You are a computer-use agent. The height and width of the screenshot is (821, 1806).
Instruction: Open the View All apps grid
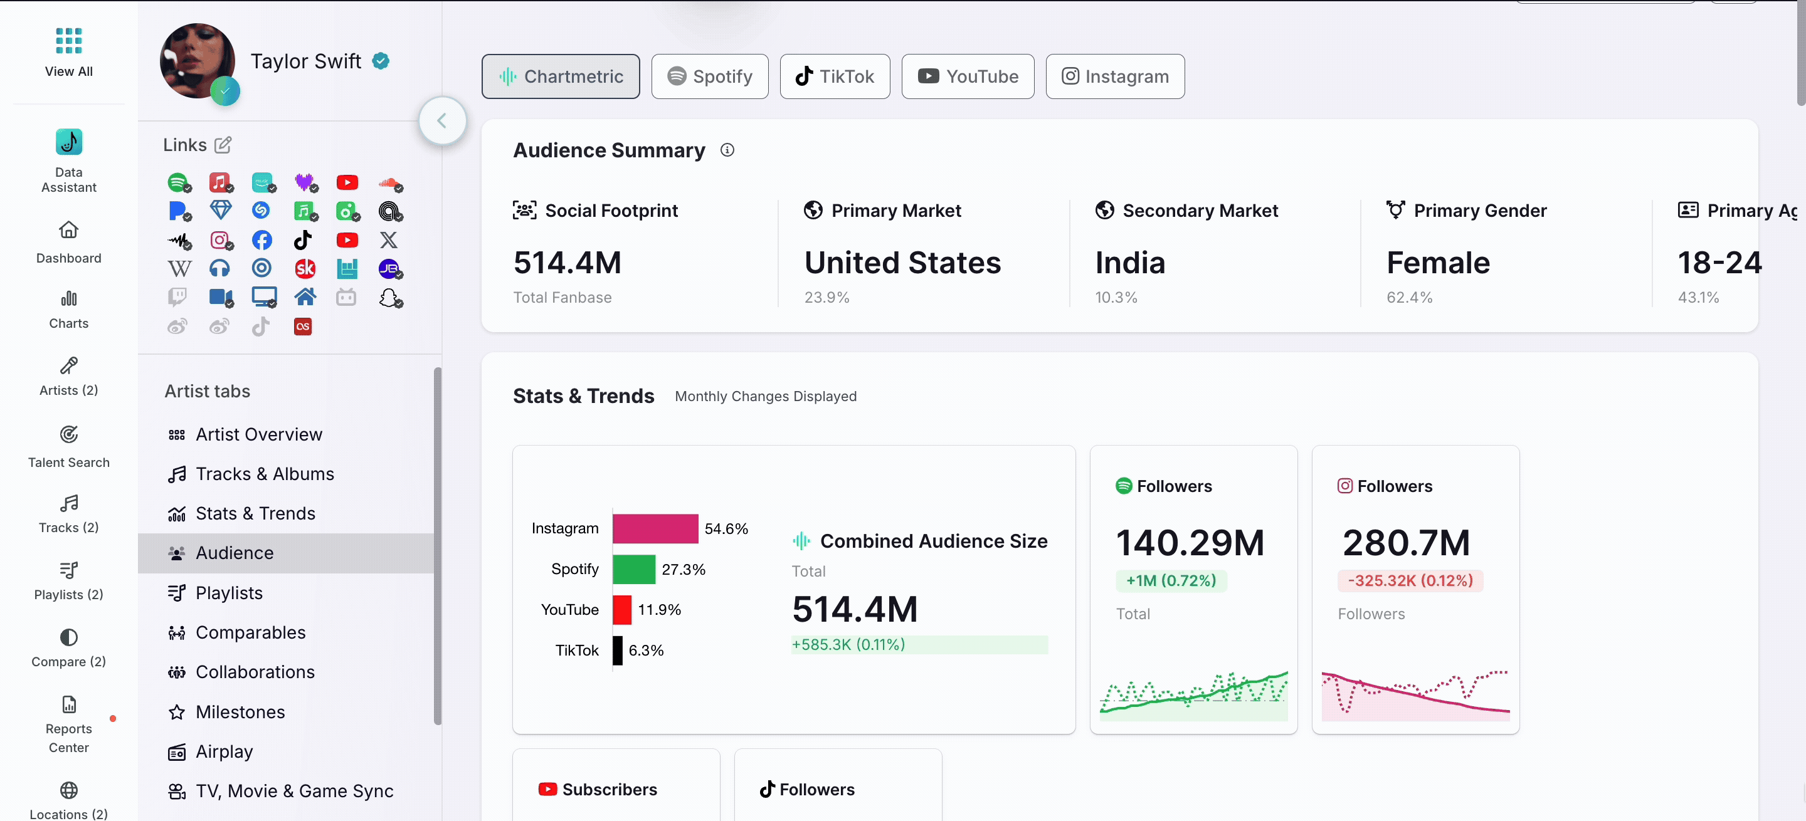click(x=69, y=52)
